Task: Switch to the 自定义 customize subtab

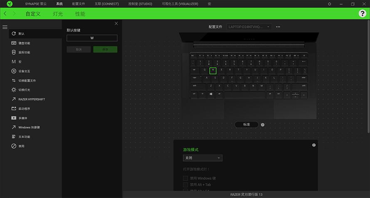Action: point(33,14)
